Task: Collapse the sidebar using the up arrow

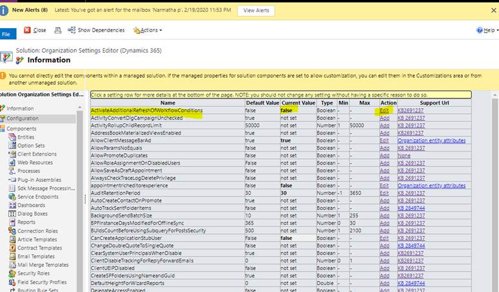Action: coord(79,108)
